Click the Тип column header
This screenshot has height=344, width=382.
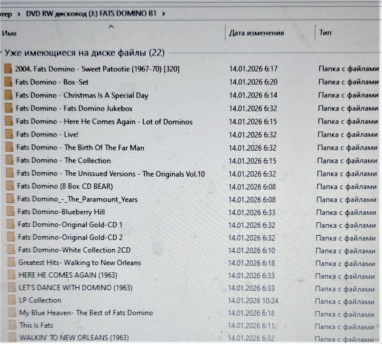pyautogui.click(x=325, y=33)
